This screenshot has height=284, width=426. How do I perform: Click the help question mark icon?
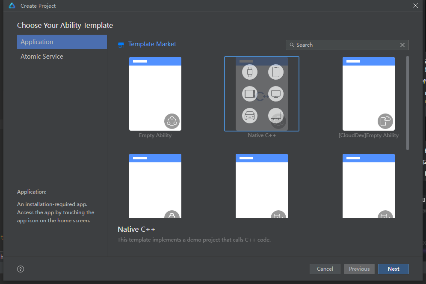click(x=21, y=269)
